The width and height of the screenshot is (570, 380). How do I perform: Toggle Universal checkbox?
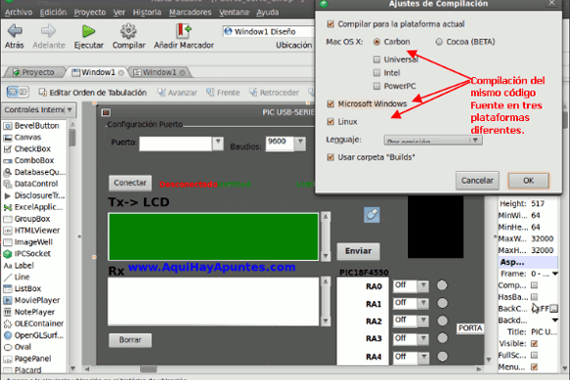(x=377, y=60)
